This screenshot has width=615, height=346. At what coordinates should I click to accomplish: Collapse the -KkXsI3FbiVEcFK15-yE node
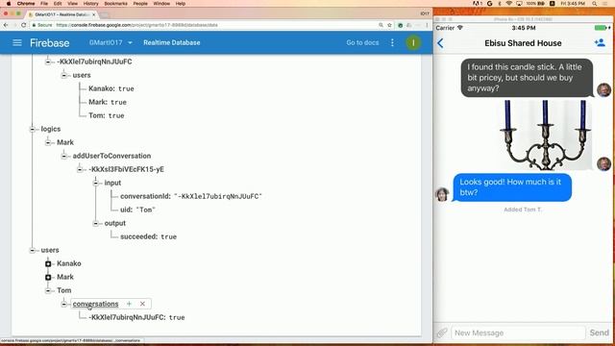pyautogui.click(x=80, y=169)
